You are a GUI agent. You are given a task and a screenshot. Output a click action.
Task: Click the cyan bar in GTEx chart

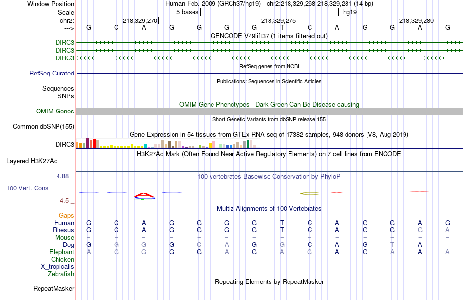click(x=146, y=146)
